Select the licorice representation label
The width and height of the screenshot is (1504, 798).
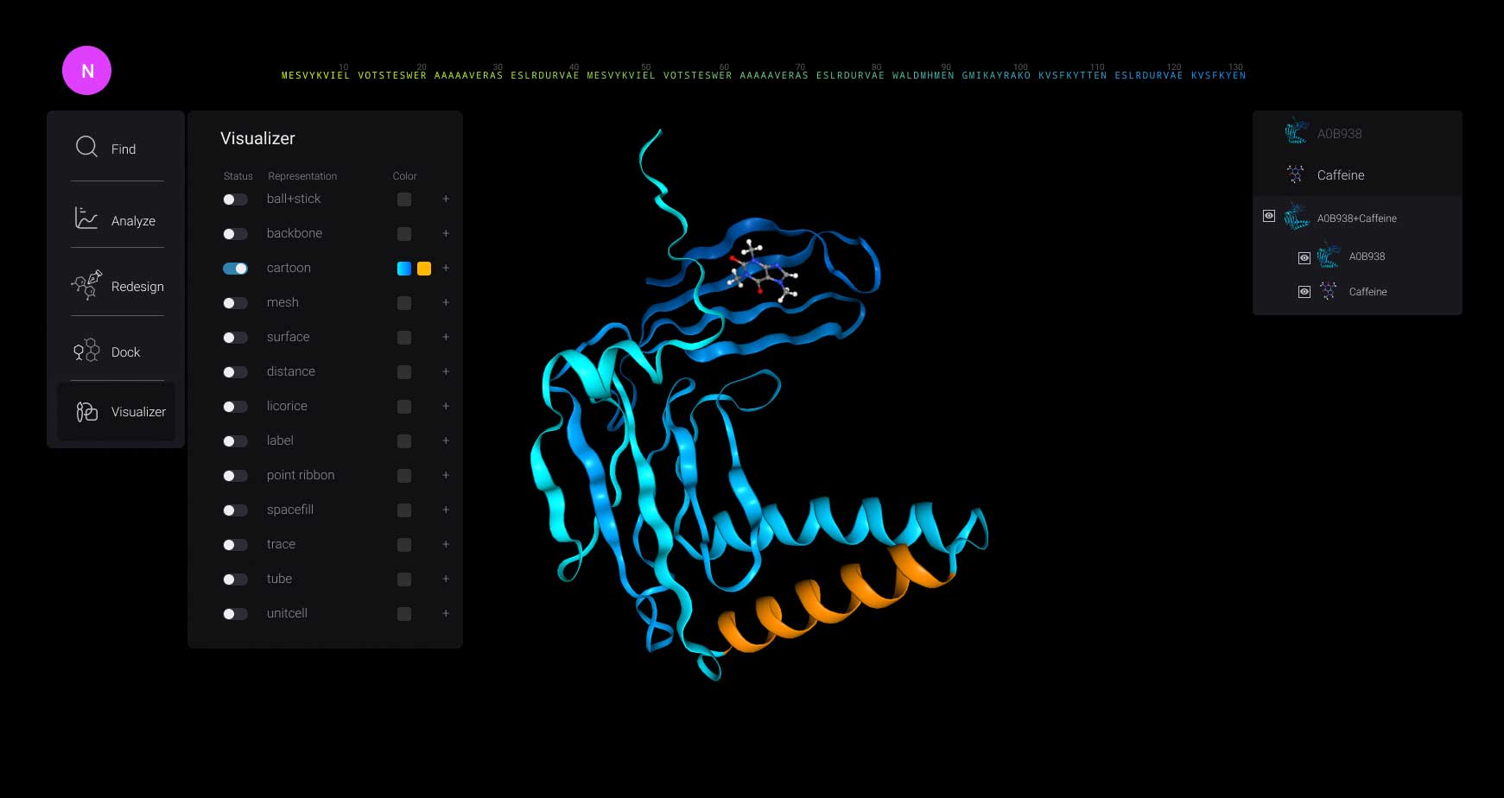pos(287,406)
